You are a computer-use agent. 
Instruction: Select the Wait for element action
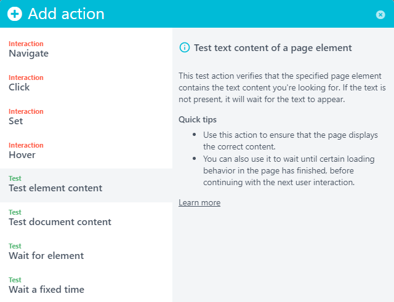(x=46, y=256)
